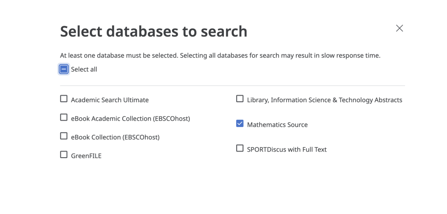Click the divider line below Select all
Viewport: 447px width, 214px height.
tap(232, 86)
